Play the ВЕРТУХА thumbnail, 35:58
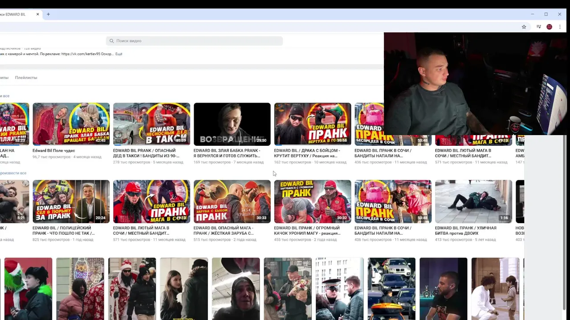The height and width of the screenshot is (320, 570). 313,124
